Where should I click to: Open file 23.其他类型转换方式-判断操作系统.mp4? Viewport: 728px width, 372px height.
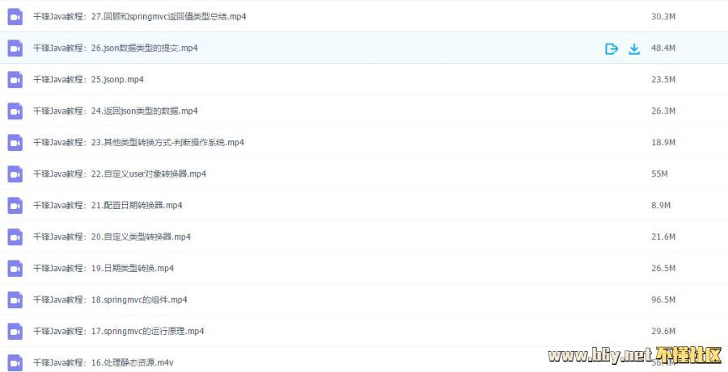pos(138,143)
